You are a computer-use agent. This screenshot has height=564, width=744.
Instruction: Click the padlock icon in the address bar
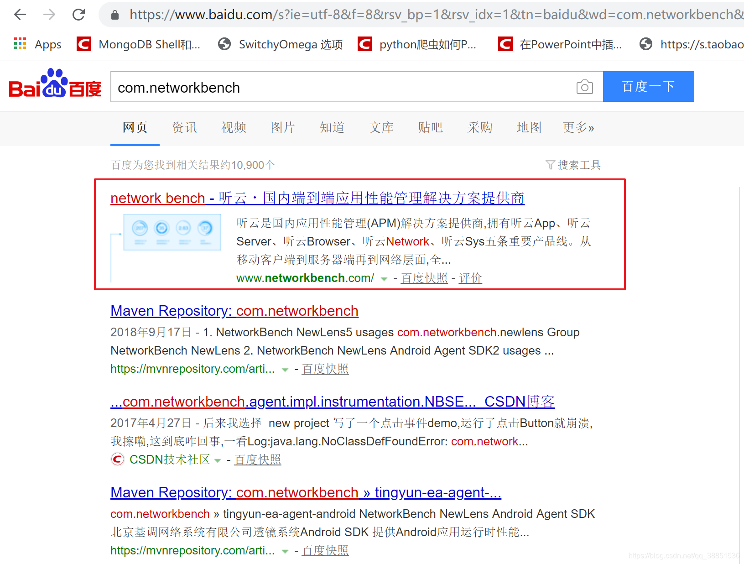[x=115, y=15]
